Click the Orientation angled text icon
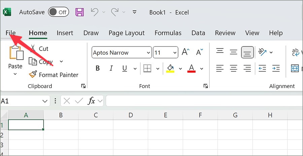 (262, 52)
